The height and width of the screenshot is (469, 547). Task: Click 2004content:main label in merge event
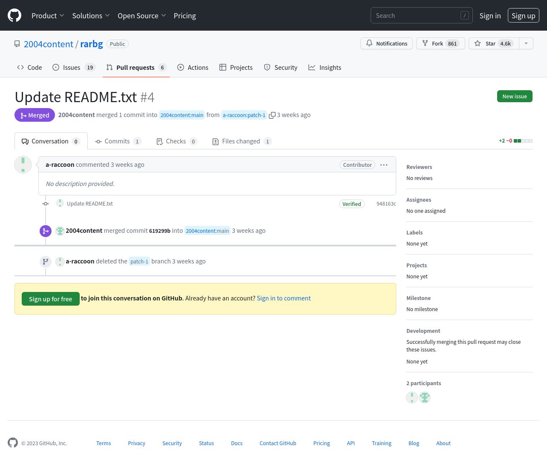pyautogui.click(x=207, y=231)
